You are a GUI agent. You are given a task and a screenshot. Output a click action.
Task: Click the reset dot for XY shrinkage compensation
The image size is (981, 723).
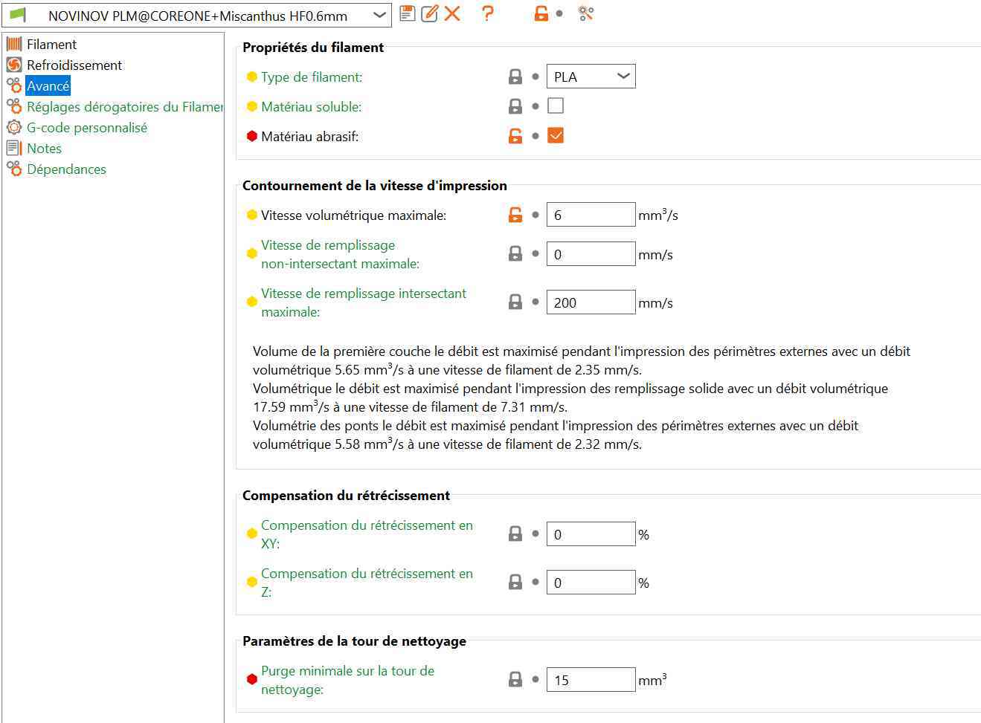click(x=535, y=534)
